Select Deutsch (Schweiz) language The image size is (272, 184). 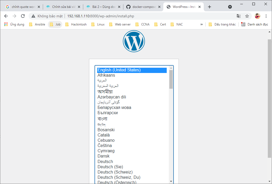pos(115,172)
